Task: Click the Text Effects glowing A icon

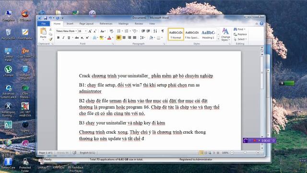Action: (94, 37)
